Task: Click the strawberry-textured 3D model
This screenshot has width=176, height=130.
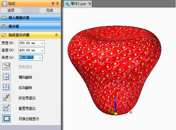Action: pos(114,70)
